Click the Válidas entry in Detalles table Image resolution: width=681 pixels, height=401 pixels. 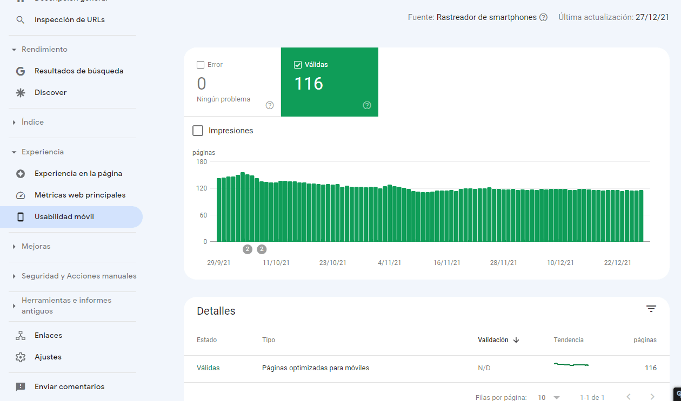(209, 368)
